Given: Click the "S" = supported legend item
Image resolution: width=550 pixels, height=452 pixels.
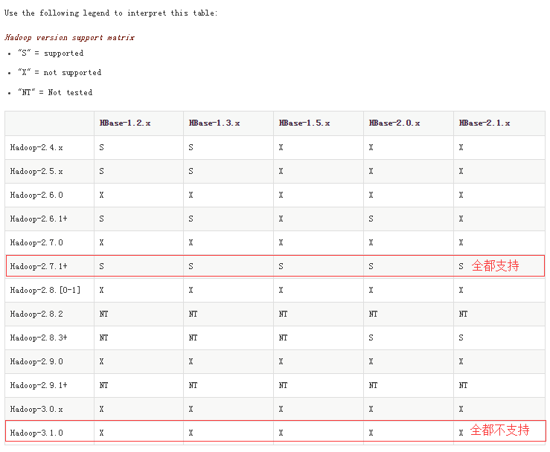Looking at the screenshot, I should (51, 54).
